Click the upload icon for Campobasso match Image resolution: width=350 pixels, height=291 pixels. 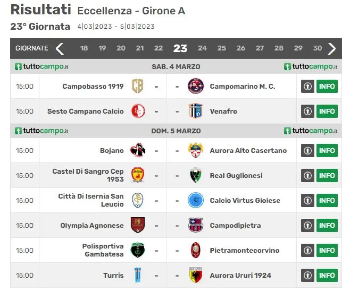[x=308, y=86]
